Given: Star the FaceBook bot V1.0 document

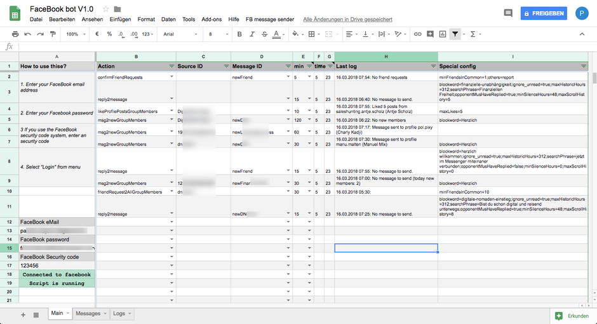Looking at the screenshot, I should (105, 9).
